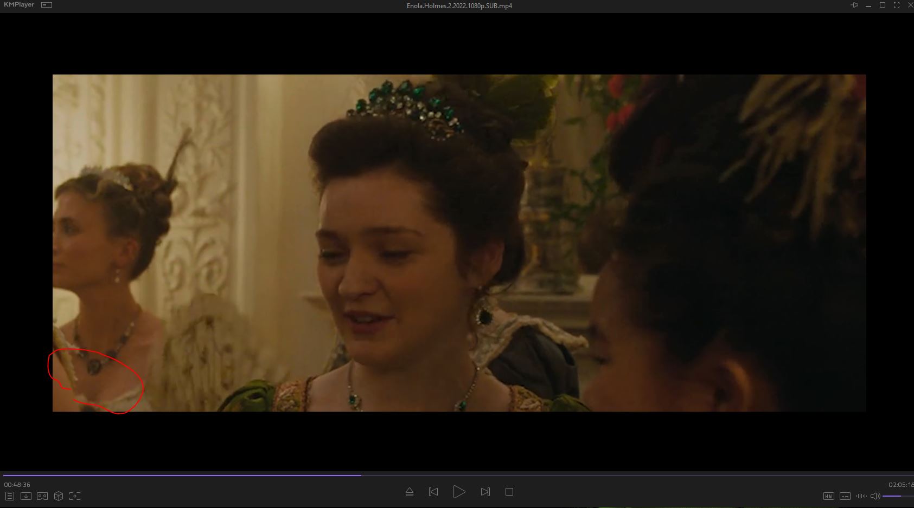This screenshot has height=508, width=914.
Task: Open the KMPlayer logo main menu
Action: [19, 5]
